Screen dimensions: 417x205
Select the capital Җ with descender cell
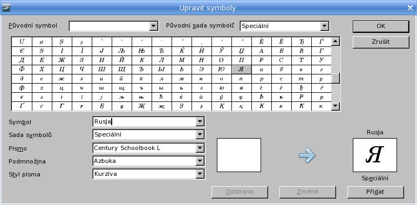click(x=141, y=106)
